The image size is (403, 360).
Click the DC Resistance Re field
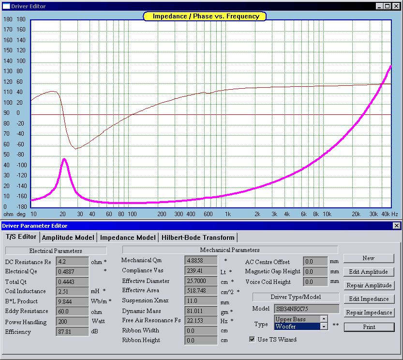72,262
